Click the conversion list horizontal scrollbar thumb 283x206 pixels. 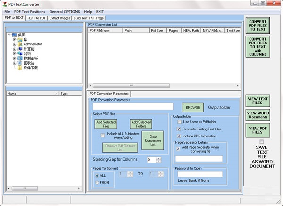pos(131,86)
